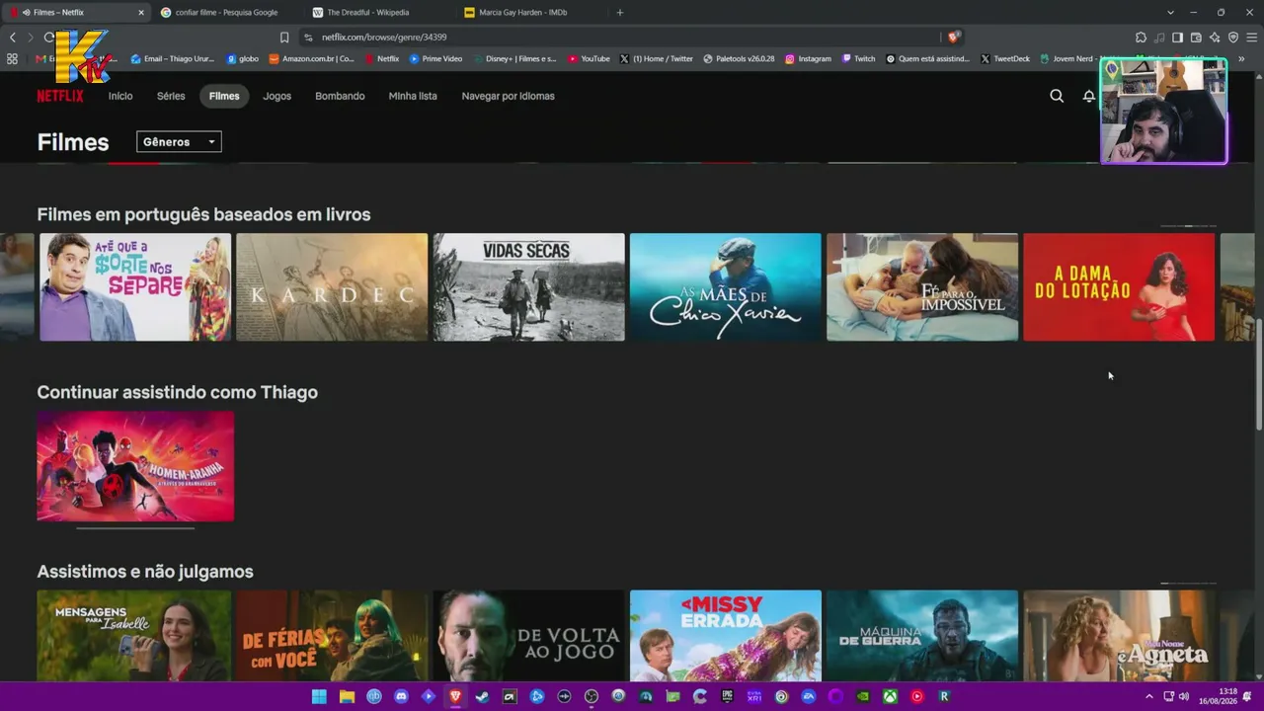This screenshot has height=711, width=1264.
Task: Open Netflix search
Action: 1057,96
